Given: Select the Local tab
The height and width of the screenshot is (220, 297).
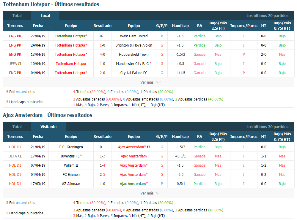Looking at the screenshot, I should [45, 16].
